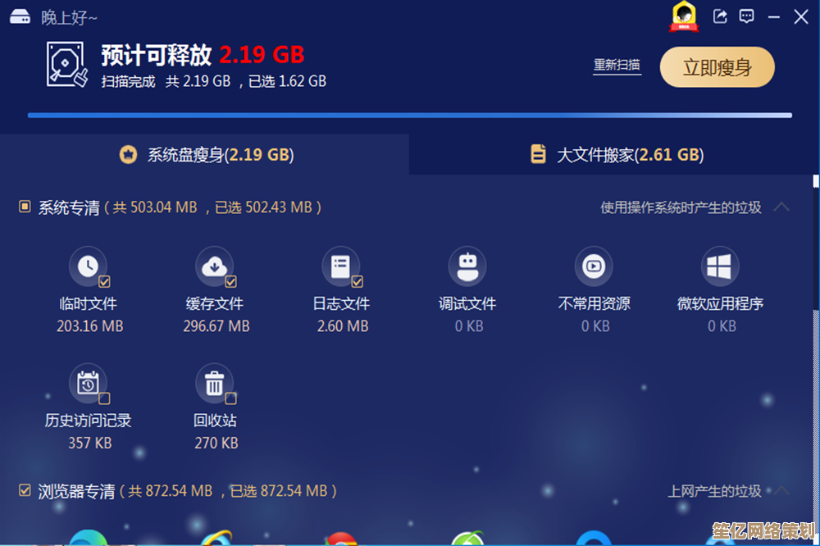This screenshot has height=546, width=820.
Task: Switch to the 大文件搬家 tab
Action: coord(617,154)
